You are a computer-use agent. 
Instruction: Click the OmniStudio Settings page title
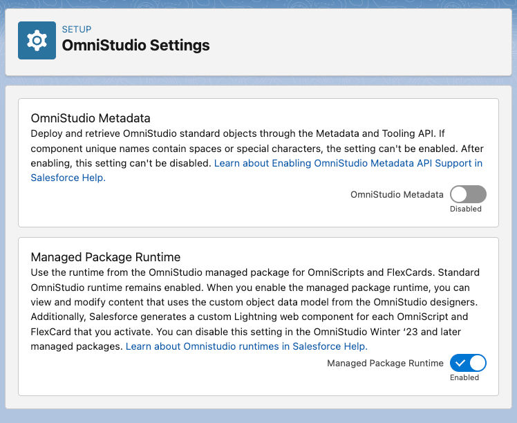(x=136, y=45)
